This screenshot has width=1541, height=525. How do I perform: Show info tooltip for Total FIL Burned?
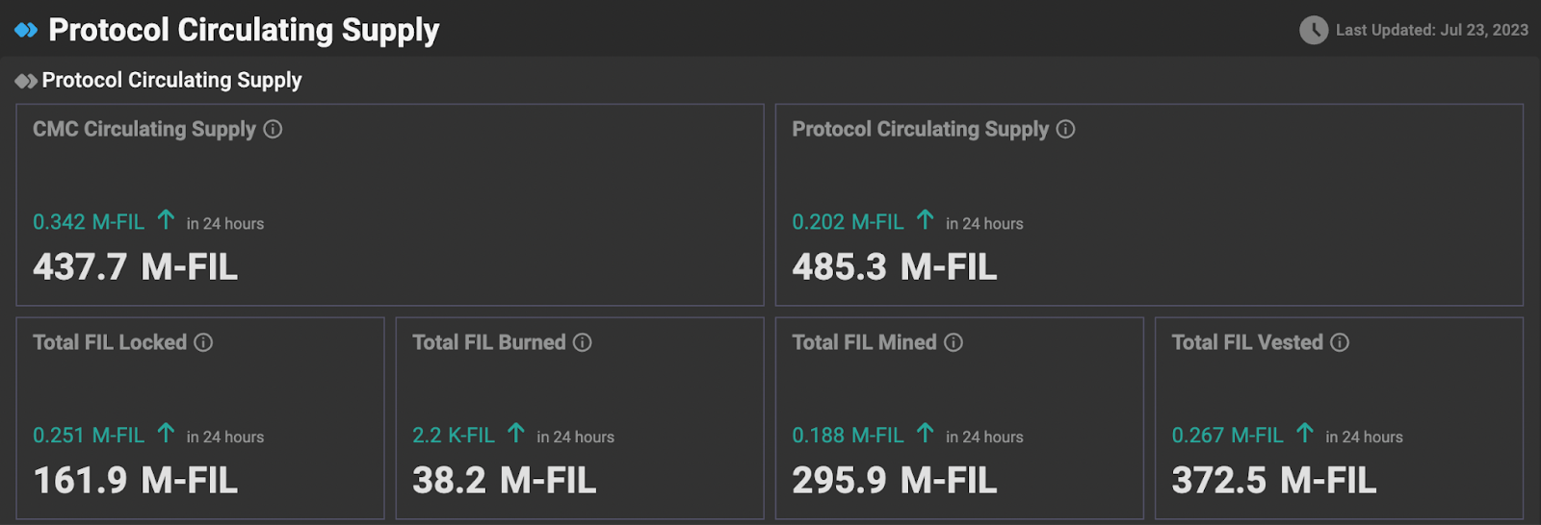pyautogui.click(x=583, y=342)
